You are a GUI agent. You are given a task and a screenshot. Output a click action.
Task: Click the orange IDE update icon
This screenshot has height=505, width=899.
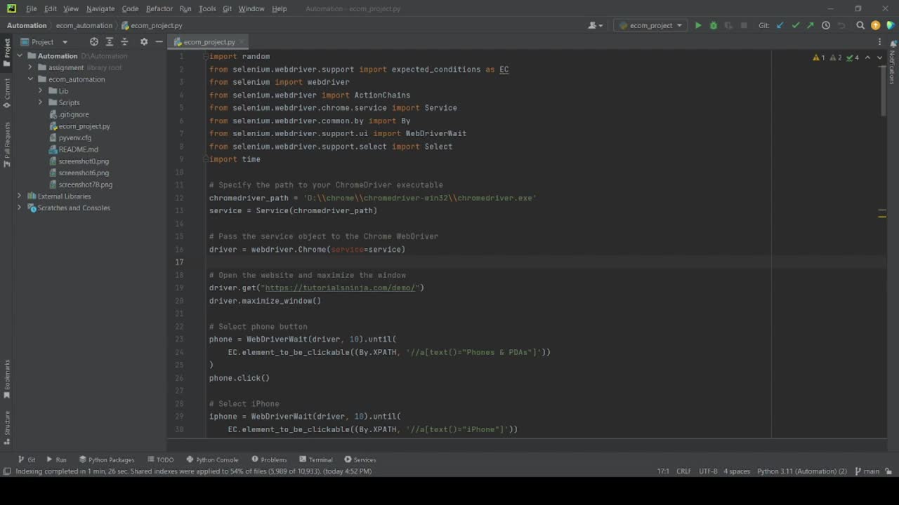tap(875, 25)
